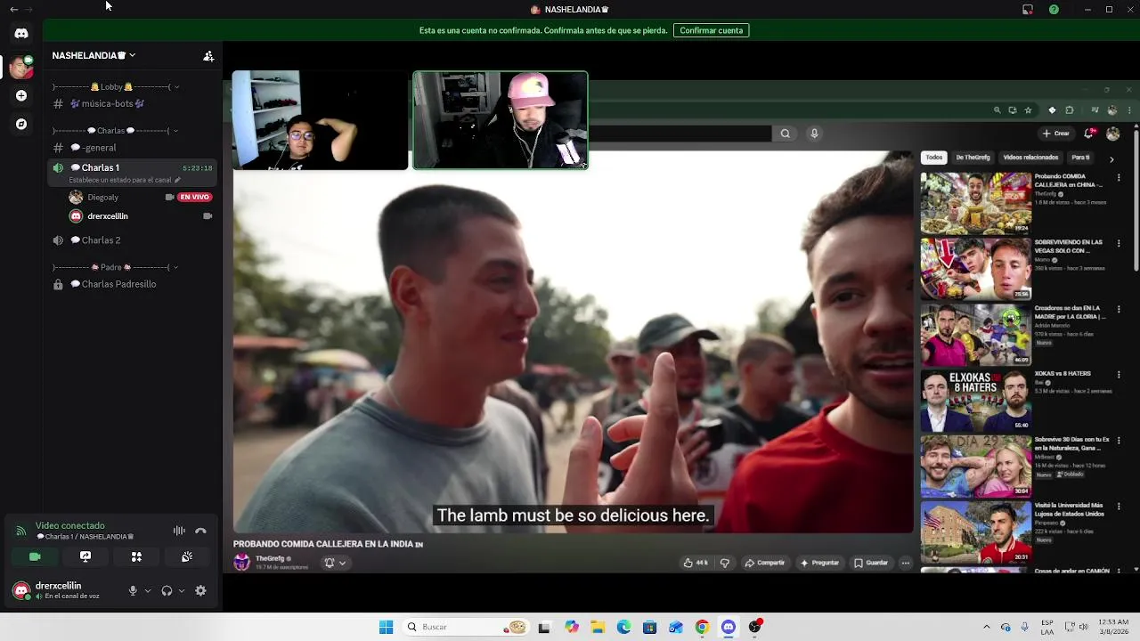
Task: Toggle camera off with green video button
Action: [x=35, y=556]
